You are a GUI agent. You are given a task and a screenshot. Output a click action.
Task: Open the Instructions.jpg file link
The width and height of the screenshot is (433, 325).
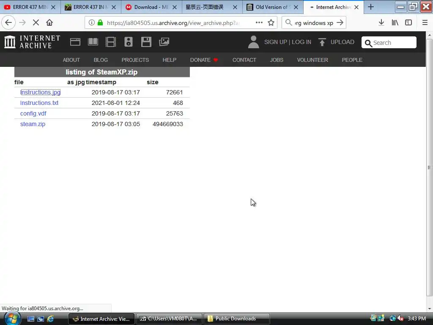point(40,92)
